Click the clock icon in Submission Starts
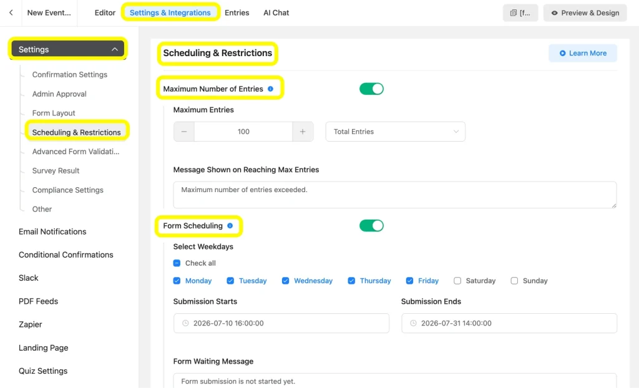The height and width of the screenshot is (388, 639). [x=185, y=323]
